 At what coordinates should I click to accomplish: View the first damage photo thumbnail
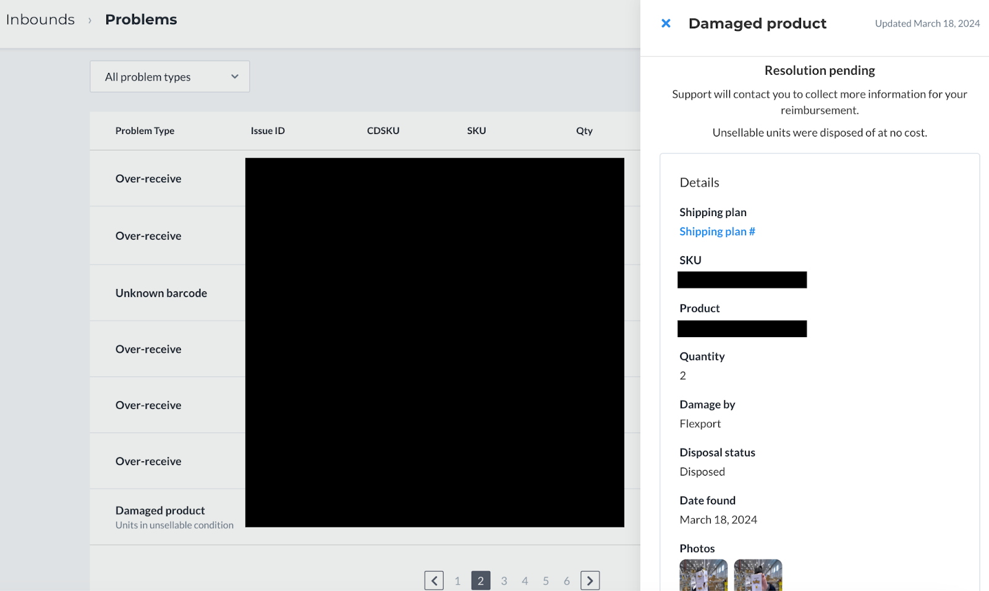703,575
